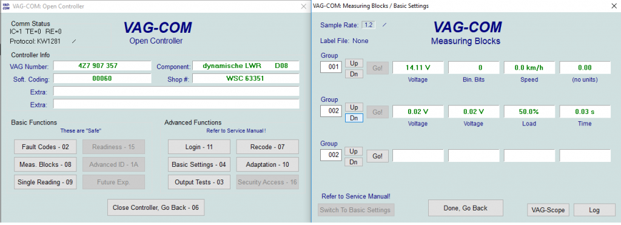Open Meas. Blocks - 08

coord(45,164)
